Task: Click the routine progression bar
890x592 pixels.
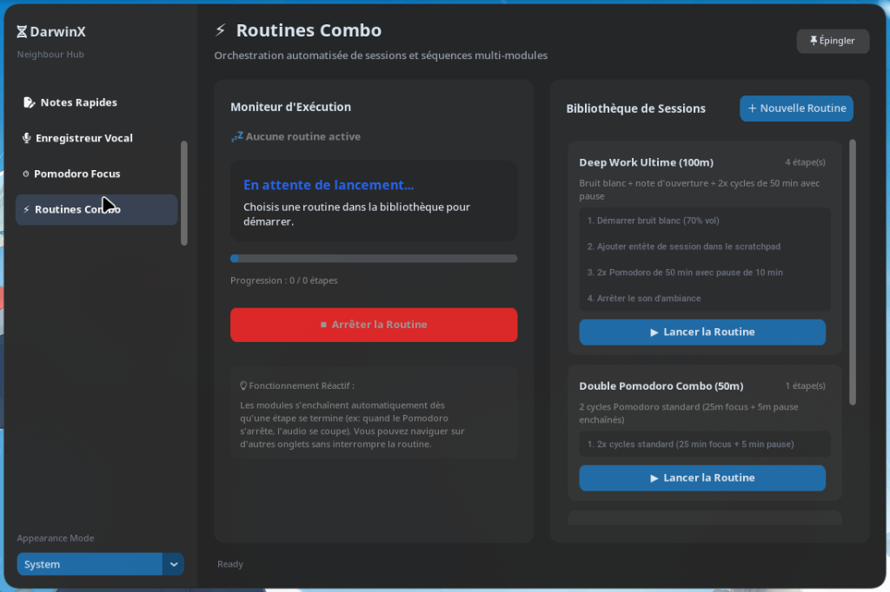Action: click(x=374, y=259)
